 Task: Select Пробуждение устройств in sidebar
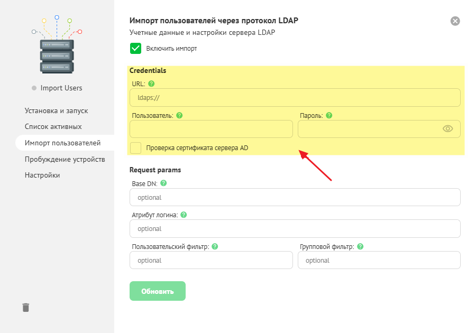(x=65, y=159)
